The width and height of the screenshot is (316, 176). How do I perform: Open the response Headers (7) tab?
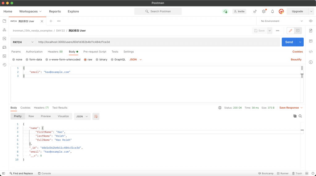(41, 108)
